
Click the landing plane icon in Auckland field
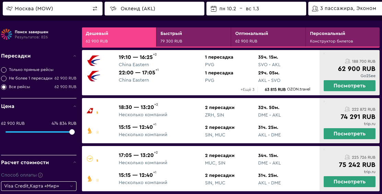coord(113,9)
